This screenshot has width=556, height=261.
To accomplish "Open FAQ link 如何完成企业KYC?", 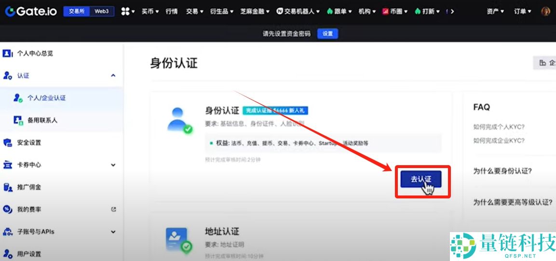I will pyautogui.click(x=499, y=141).
